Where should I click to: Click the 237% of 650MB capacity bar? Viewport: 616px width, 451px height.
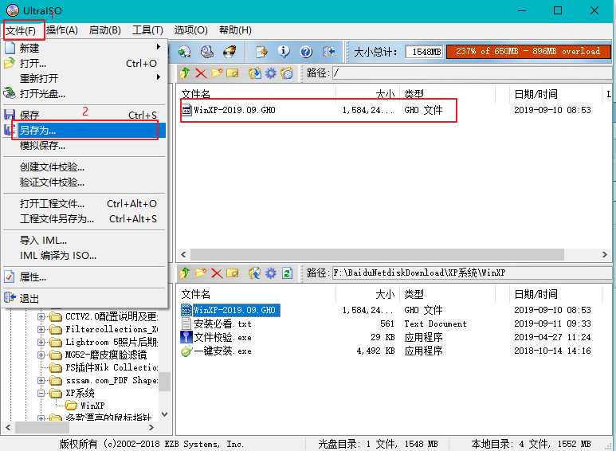click(528, 52)
